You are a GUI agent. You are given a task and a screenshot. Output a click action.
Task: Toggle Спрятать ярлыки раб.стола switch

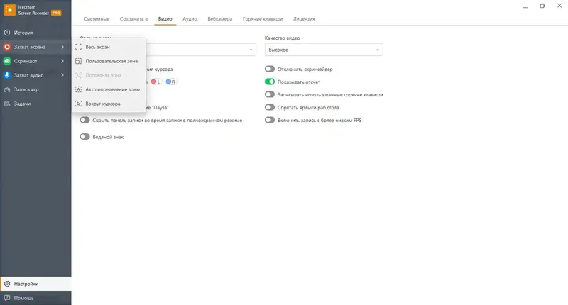(x=270, y=107)
